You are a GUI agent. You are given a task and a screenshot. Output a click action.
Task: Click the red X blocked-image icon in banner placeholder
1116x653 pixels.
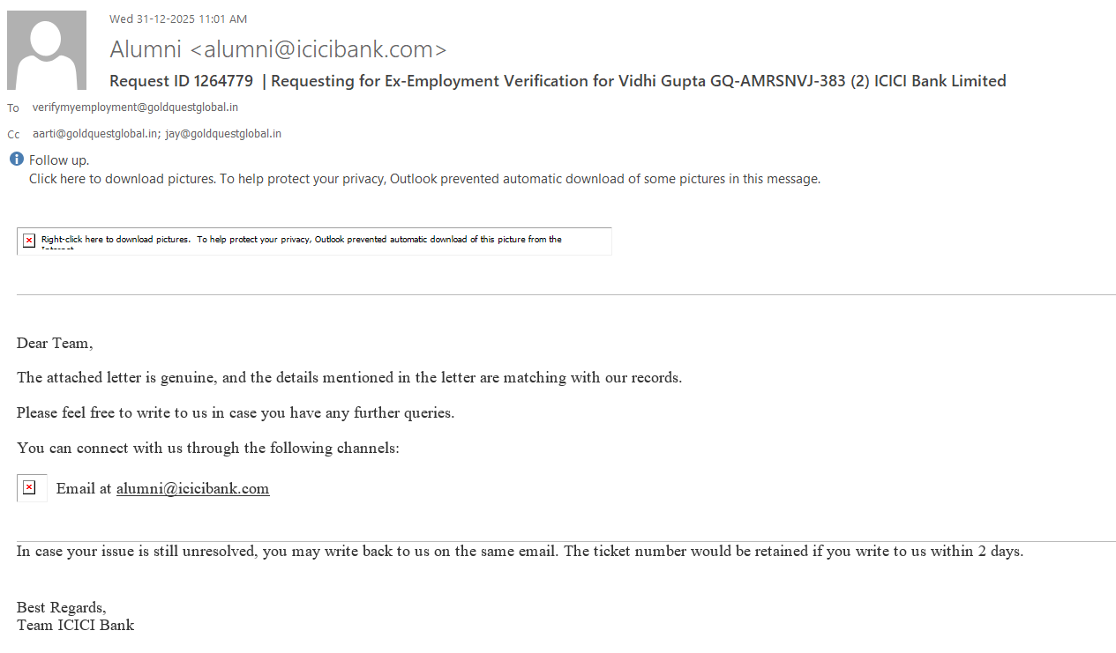point(29,241)
